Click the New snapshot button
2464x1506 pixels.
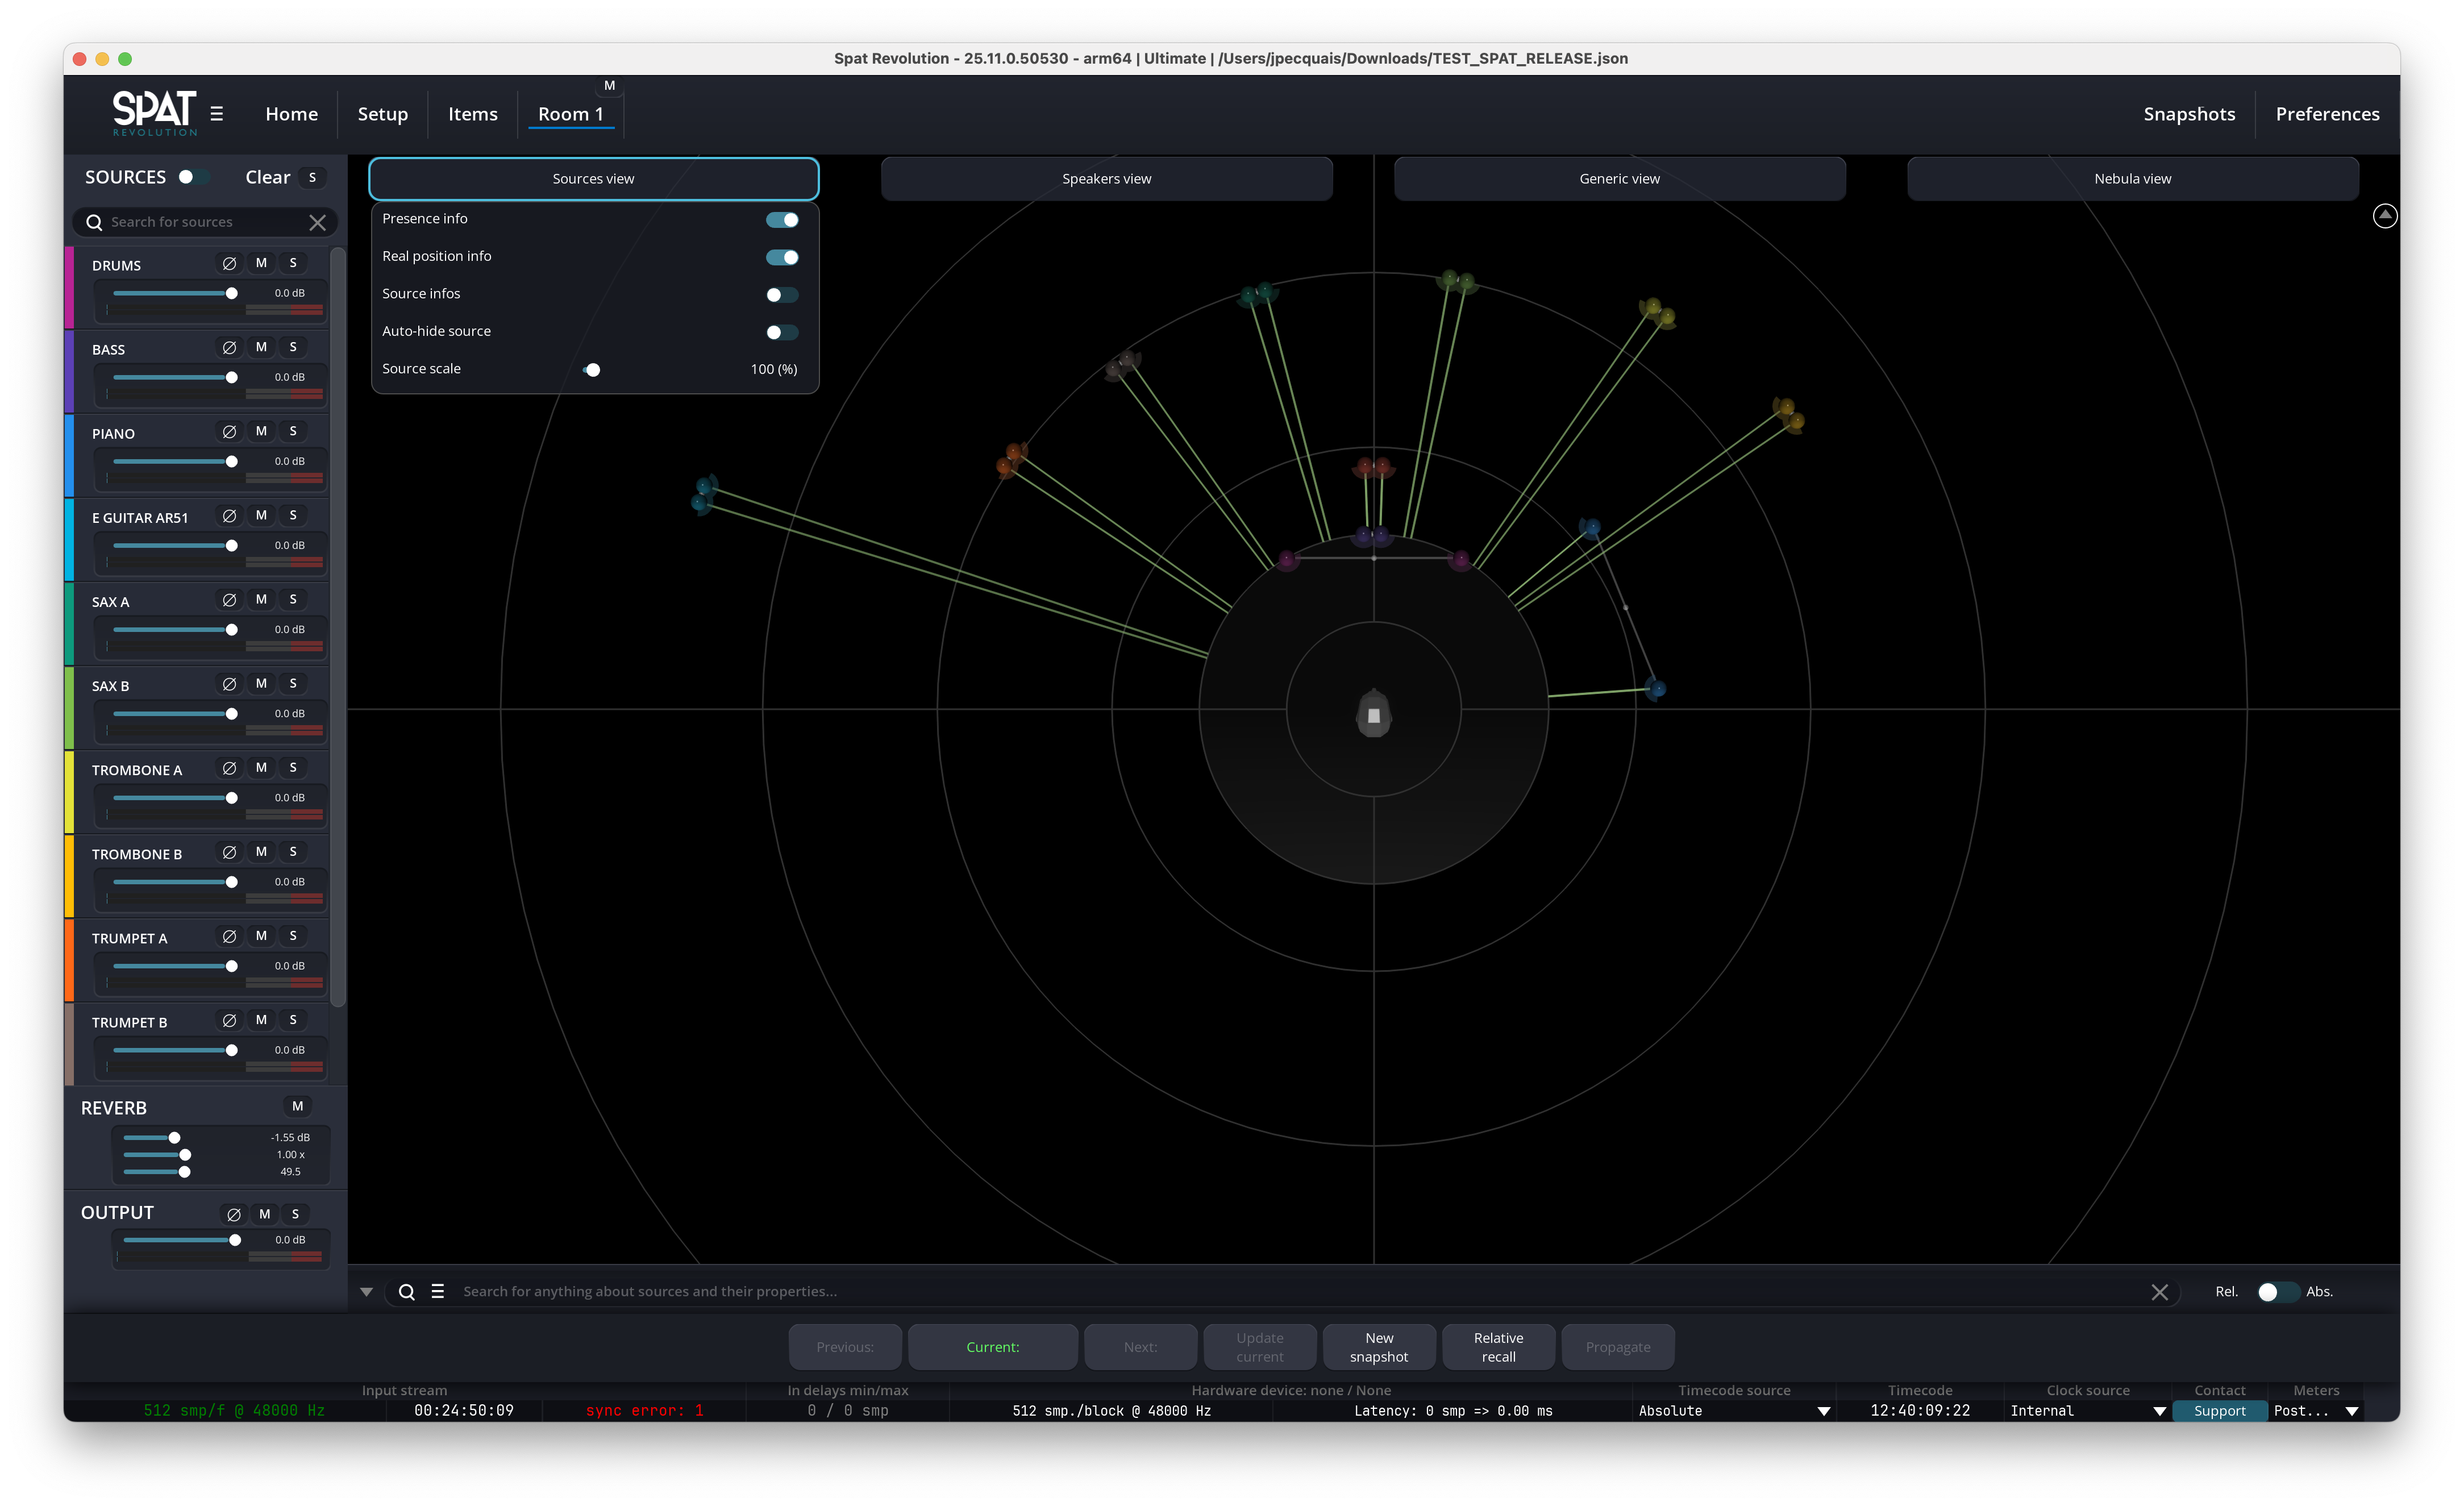(1378, 1347)
